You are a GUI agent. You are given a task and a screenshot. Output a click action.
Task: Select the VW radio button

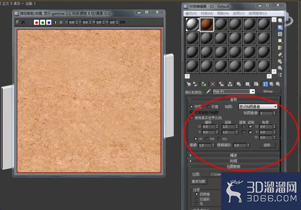(x=206, y=139)
